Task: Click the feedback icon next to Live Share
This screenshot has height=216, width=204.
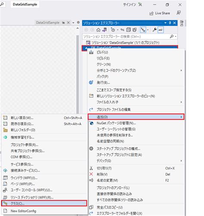Action: [179, 13]
